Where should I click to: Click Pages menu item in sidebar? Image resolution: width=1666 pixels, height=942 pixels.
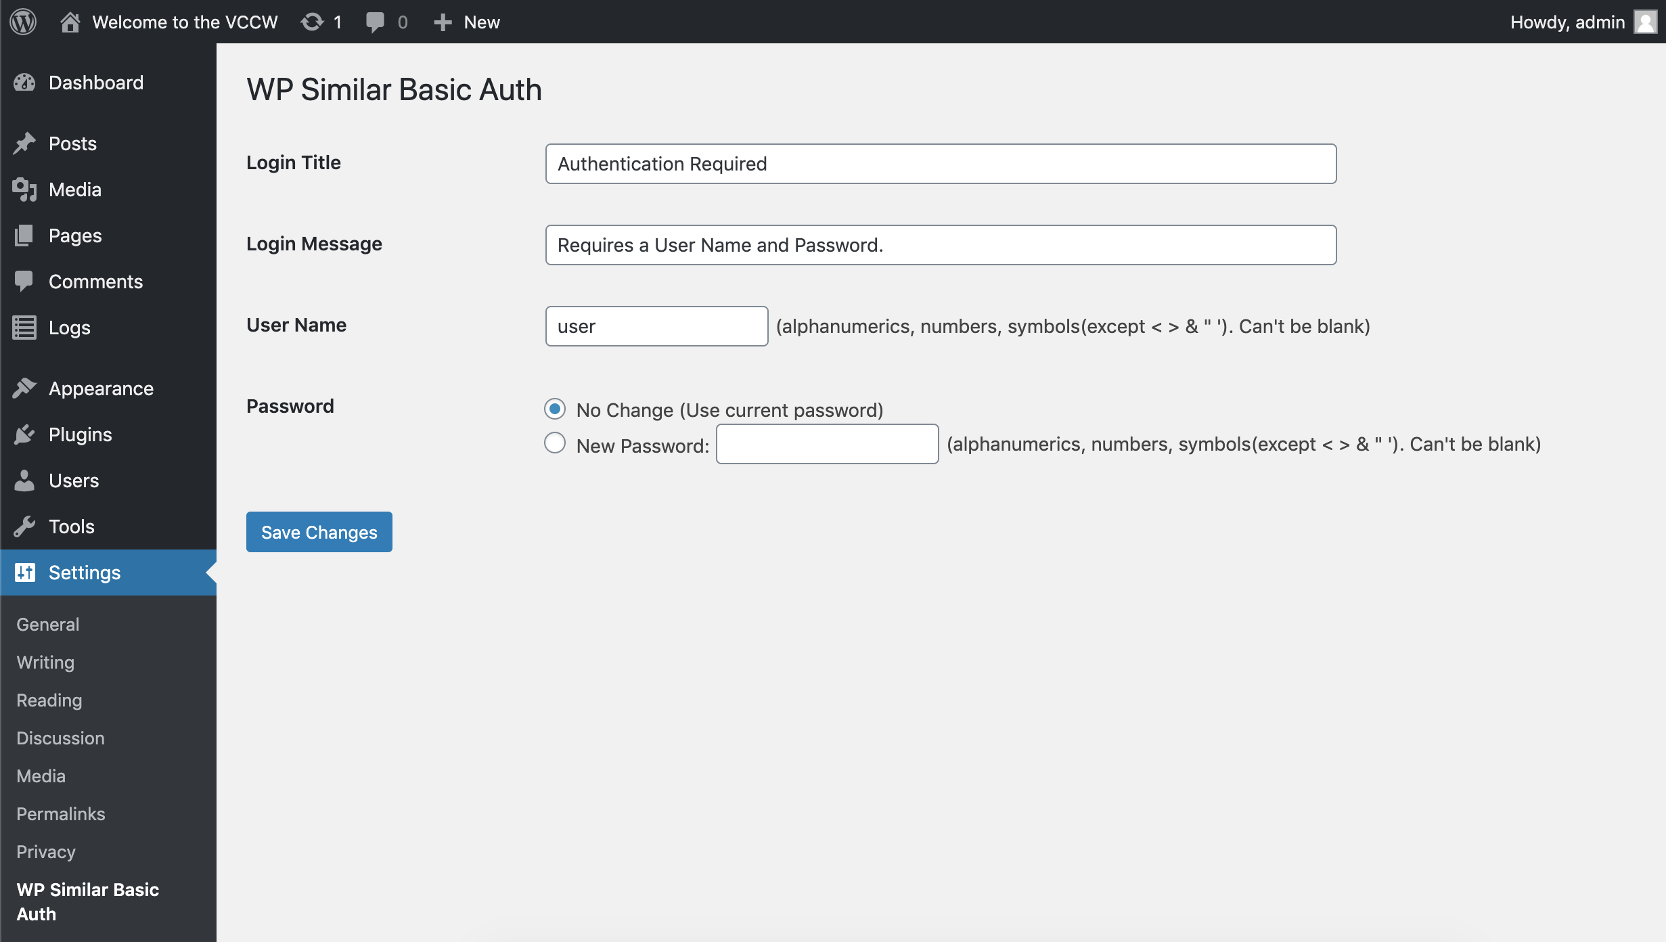click(x=73, y=235)
